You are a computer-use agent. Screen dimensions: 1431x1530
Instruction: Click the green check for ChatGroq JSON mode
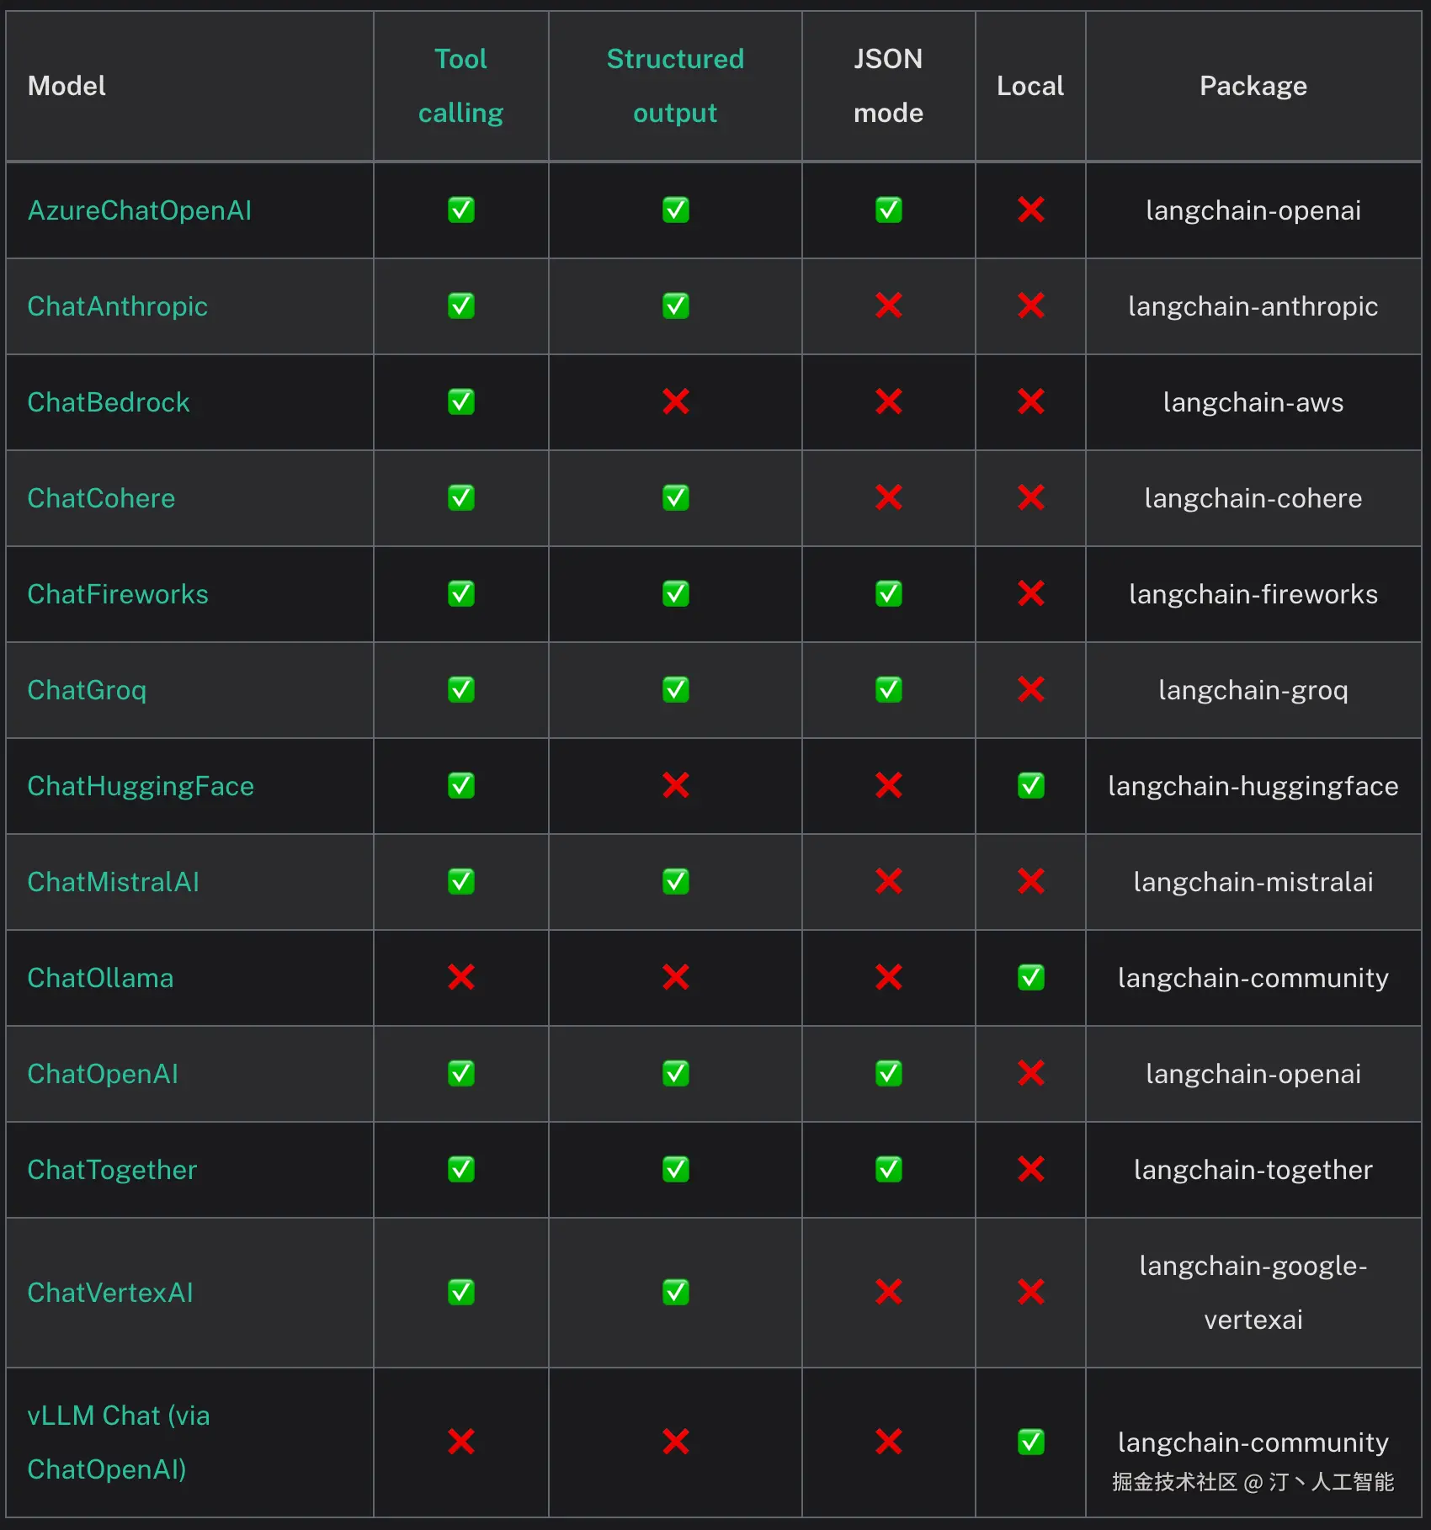(889, 690)
